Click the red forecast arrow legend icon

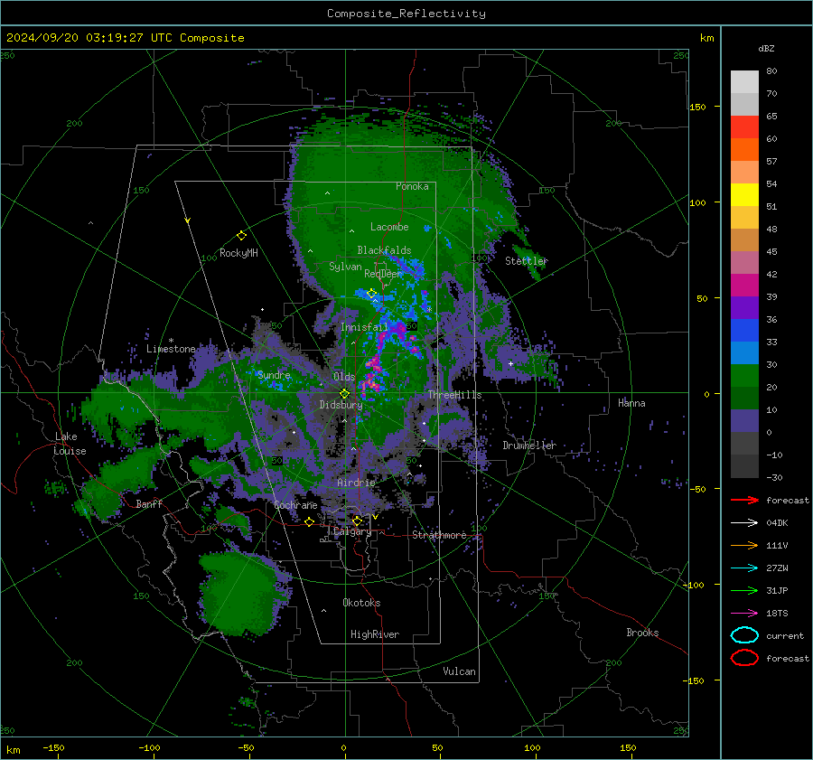[745, 500]
